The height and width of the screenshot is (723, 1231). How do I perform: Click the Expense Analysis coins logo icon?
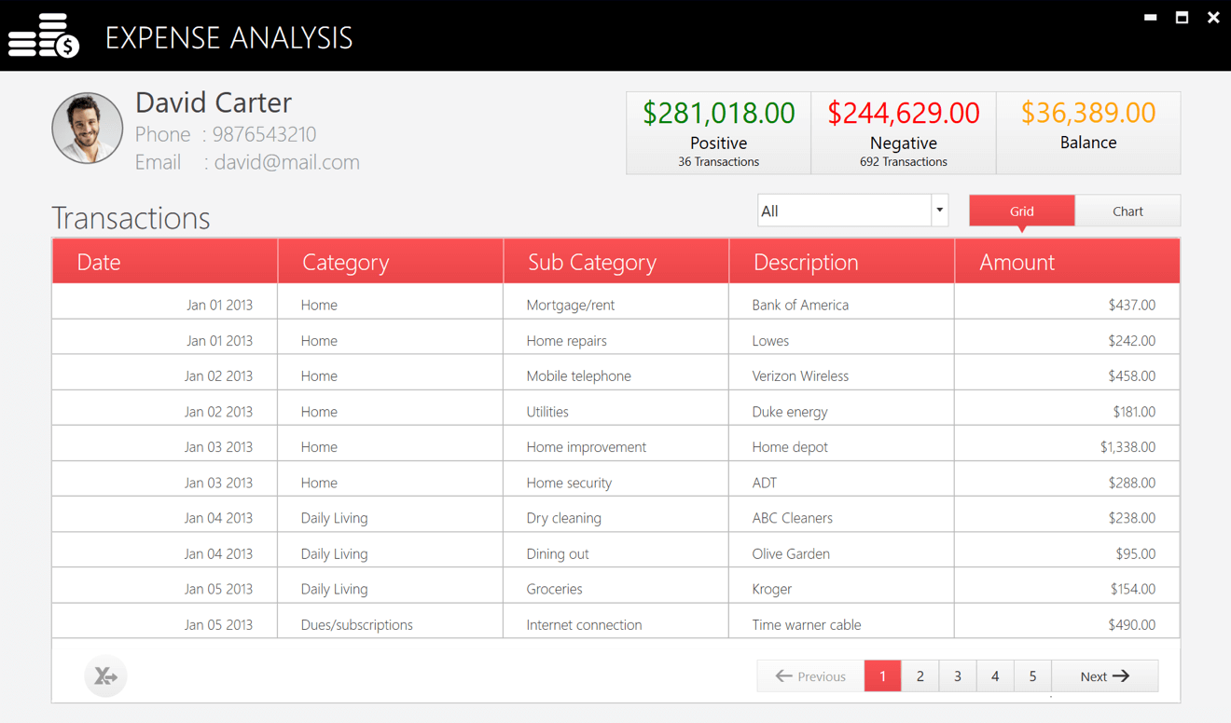pyautogui.click(x=44, y=36)
